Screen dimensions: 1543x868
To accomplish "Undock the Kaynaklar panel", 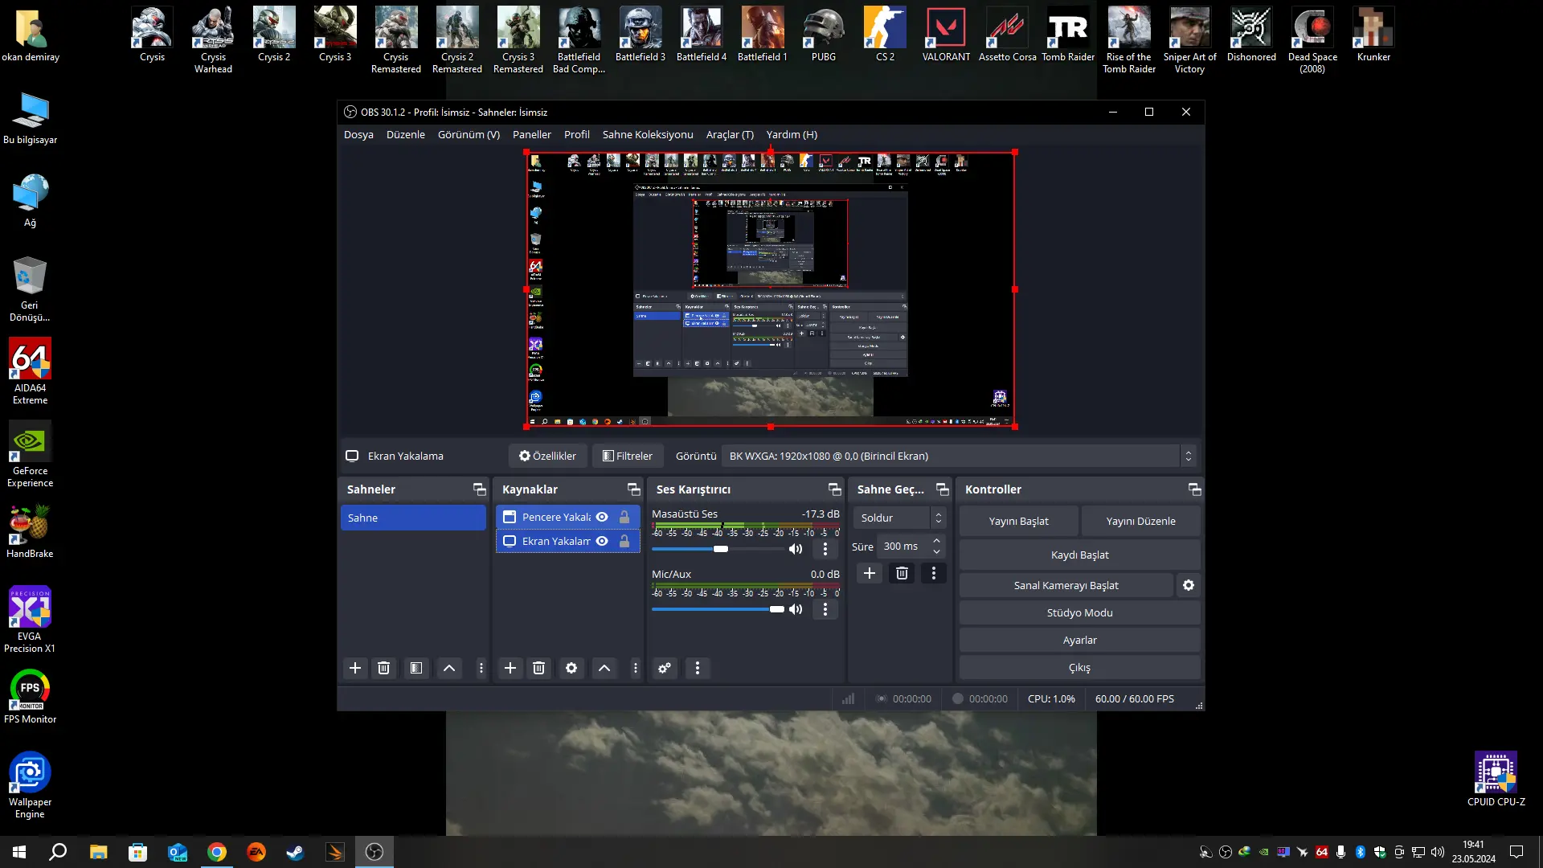I will click(x=634, y=489).
